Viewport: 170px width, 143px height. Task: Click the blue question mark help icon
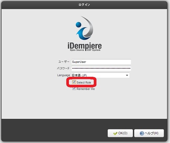click(142, 133)
